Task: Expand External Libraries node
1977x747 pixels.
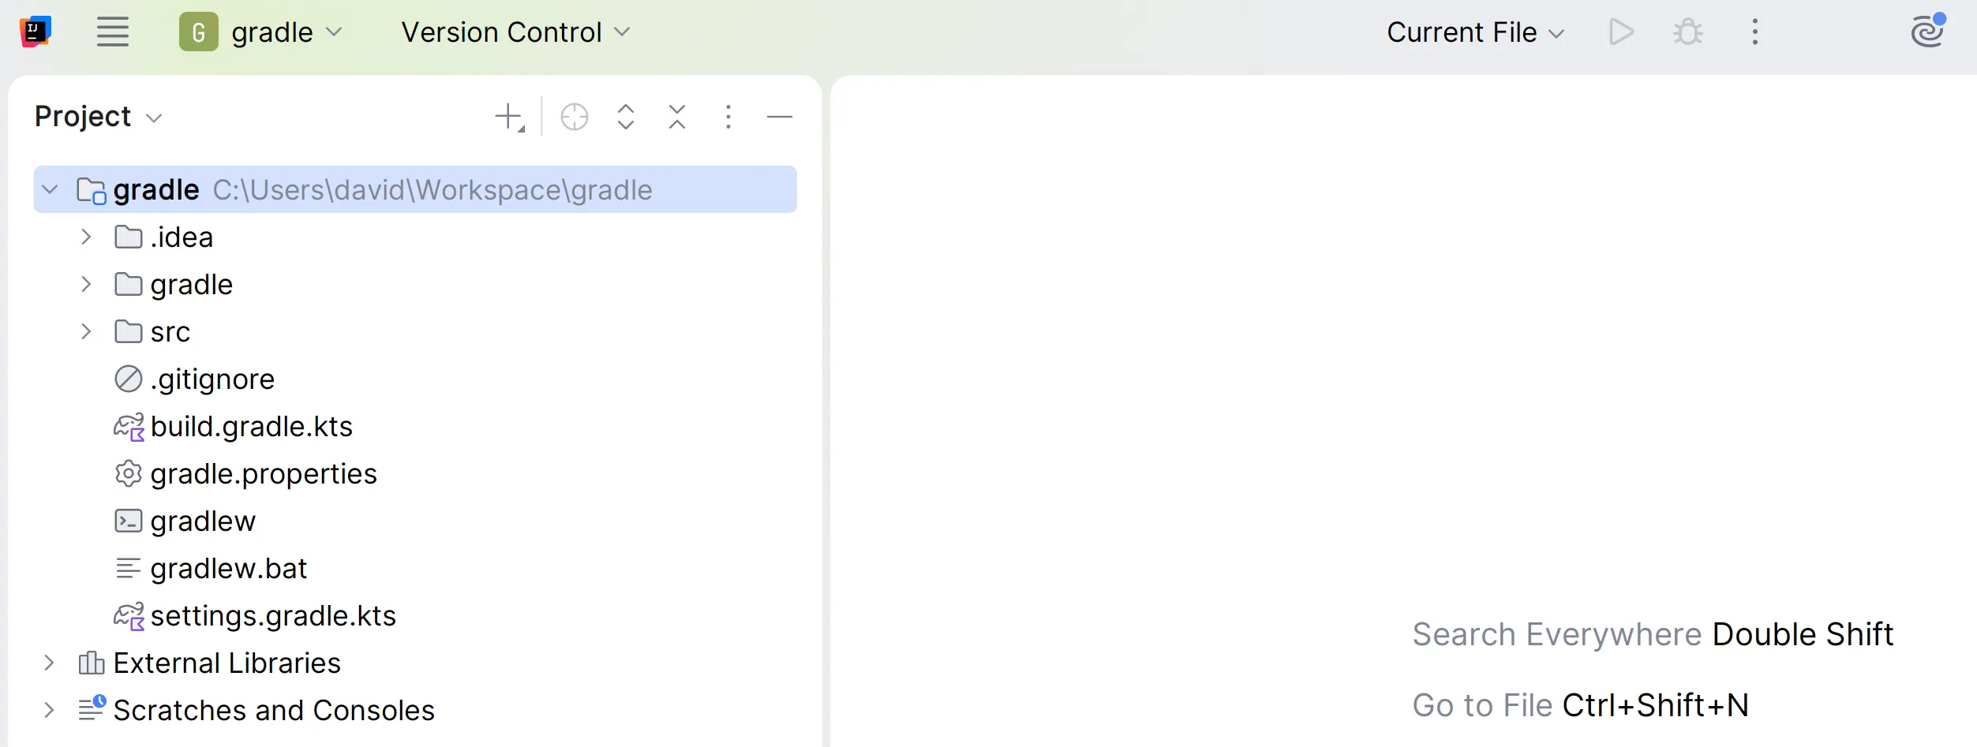Action: click(49, 663)
